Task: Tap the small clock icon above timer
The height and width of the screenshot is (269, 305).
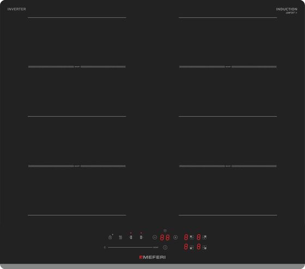Action: coord(165,231)
